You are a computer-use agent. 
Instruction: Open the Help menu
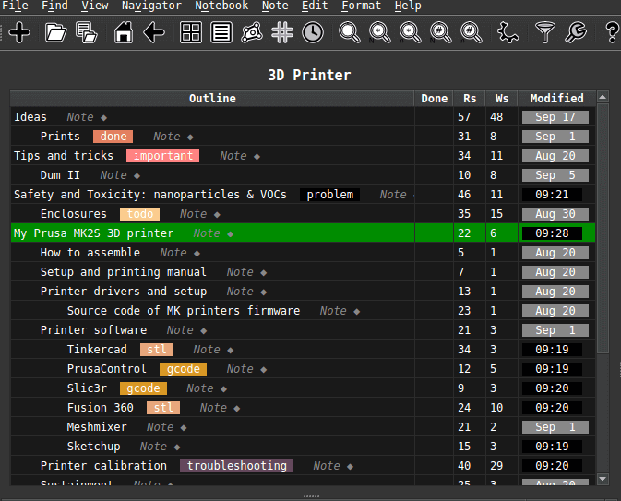(408, 6)
